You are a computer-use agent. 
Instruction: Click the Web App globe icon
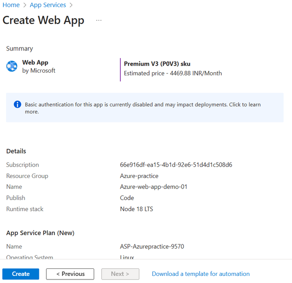point(12,66)
